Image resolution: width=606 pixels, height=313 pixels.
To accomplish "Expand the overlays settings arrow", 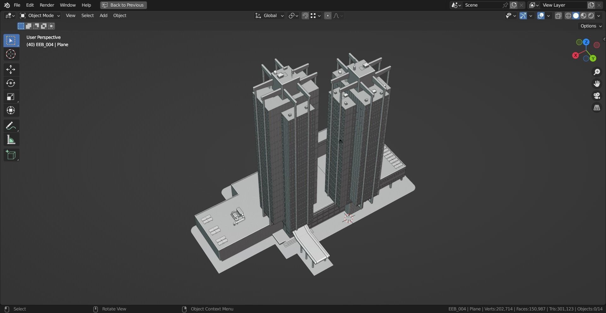I will 549,15.
